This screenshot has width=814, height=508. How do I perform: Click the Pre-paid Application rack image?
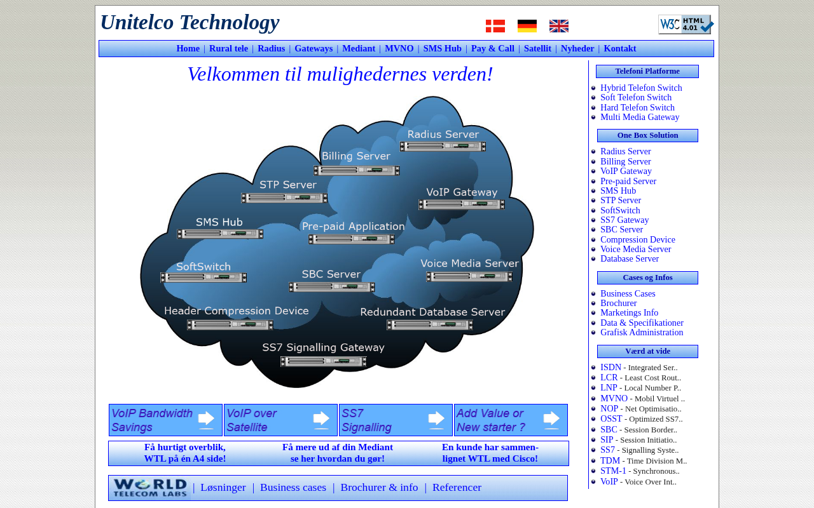coord(352,239)
